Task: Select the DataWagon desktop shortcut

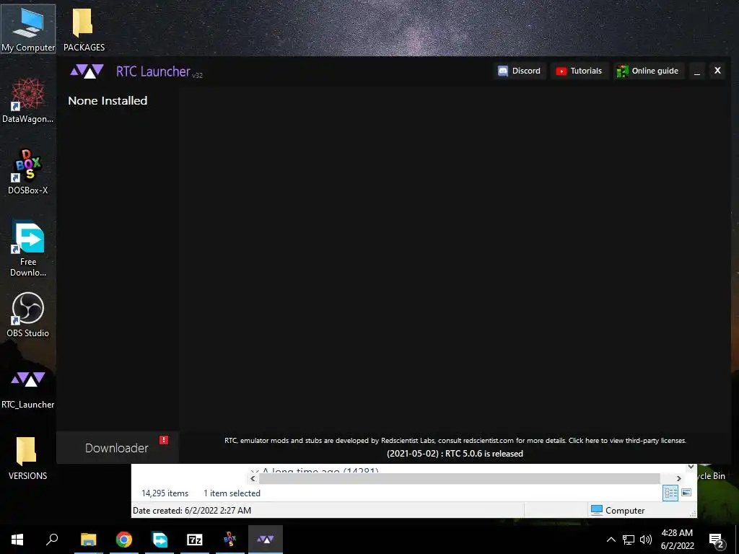Action: click(x=28, y=101)
